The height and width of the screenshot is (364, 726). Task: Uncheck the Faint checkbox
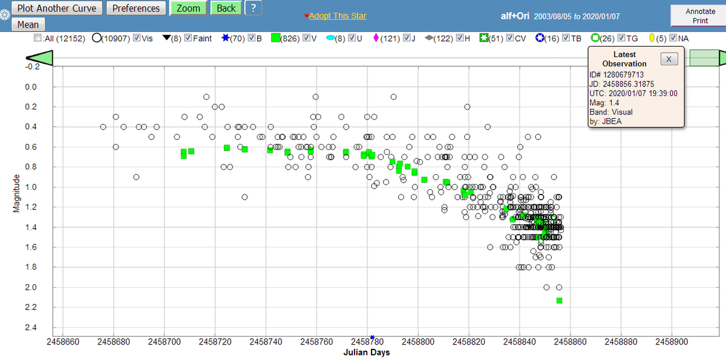pos(188,39)
